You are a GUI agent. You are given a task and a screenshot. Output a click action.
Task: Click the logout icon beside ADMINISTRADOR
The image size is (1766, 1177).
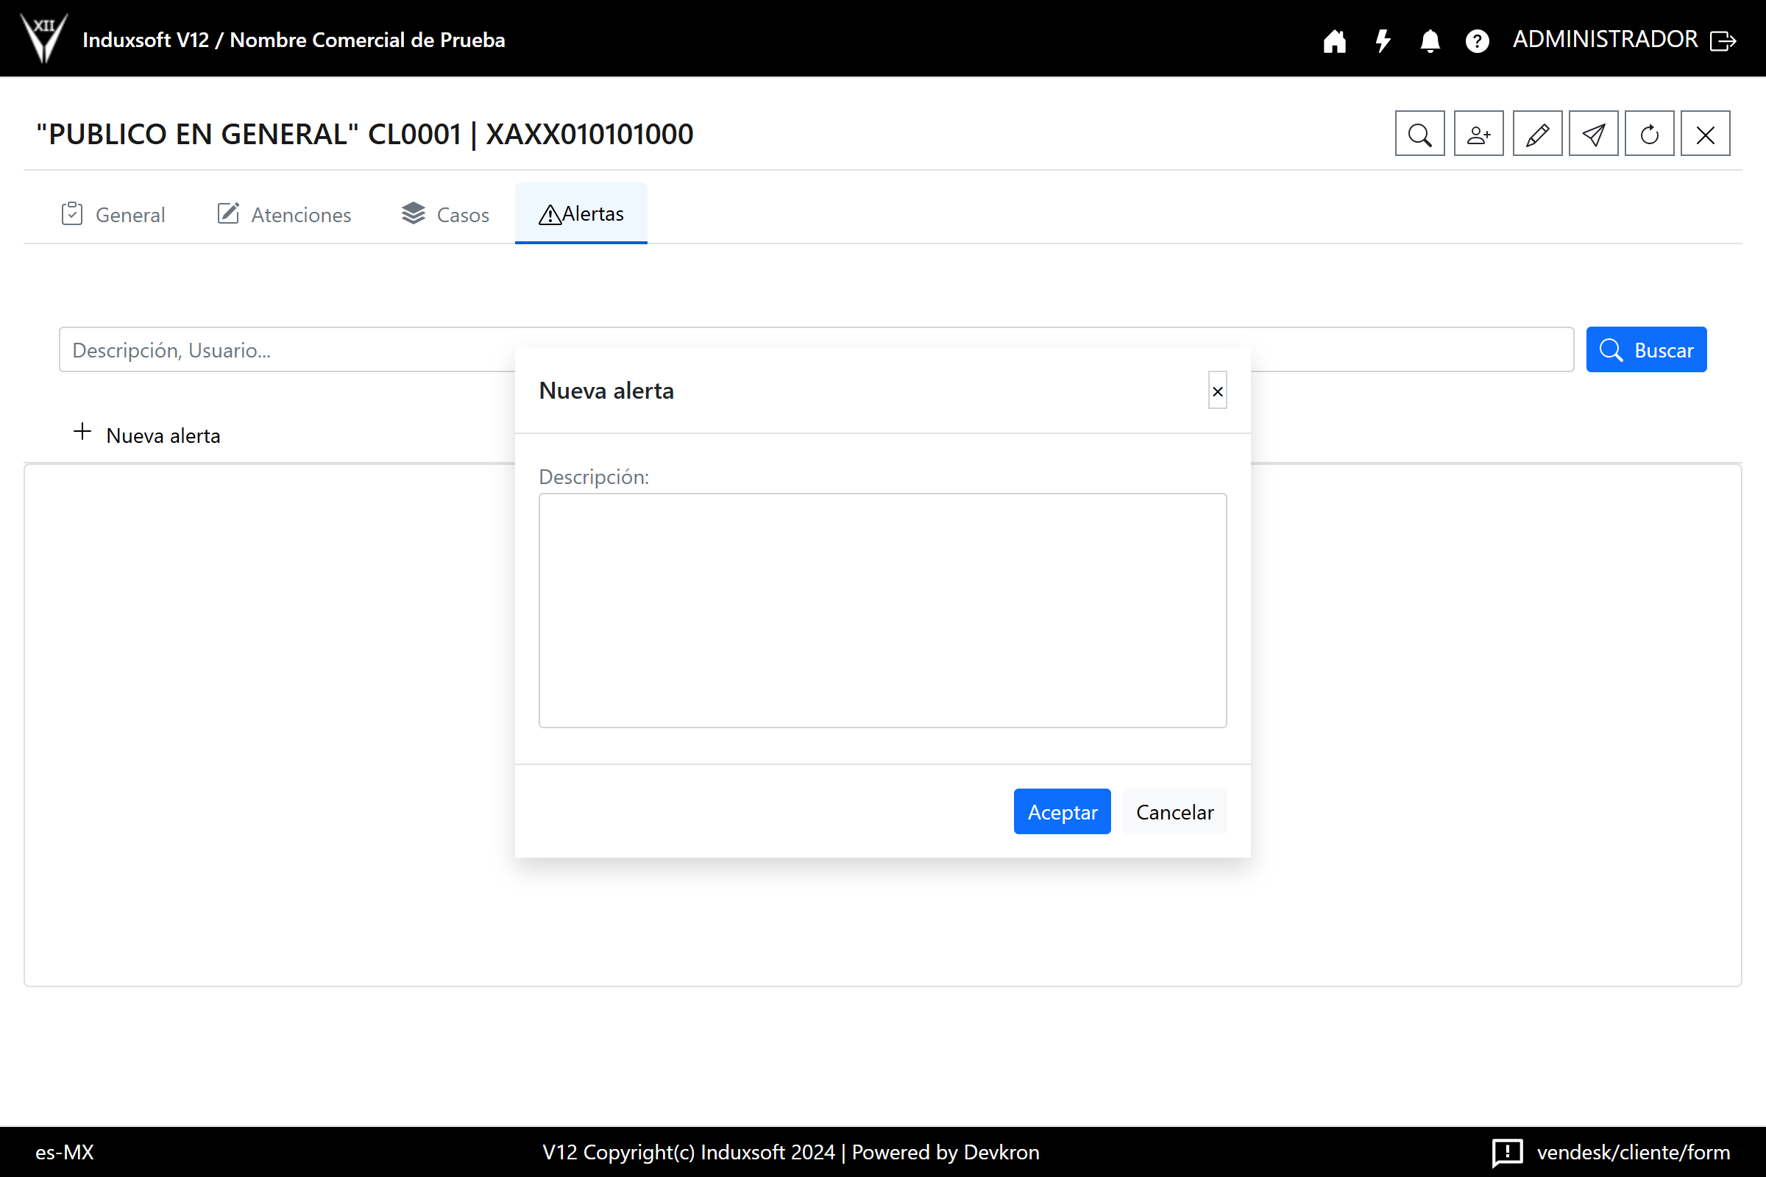coord(1723,40)
